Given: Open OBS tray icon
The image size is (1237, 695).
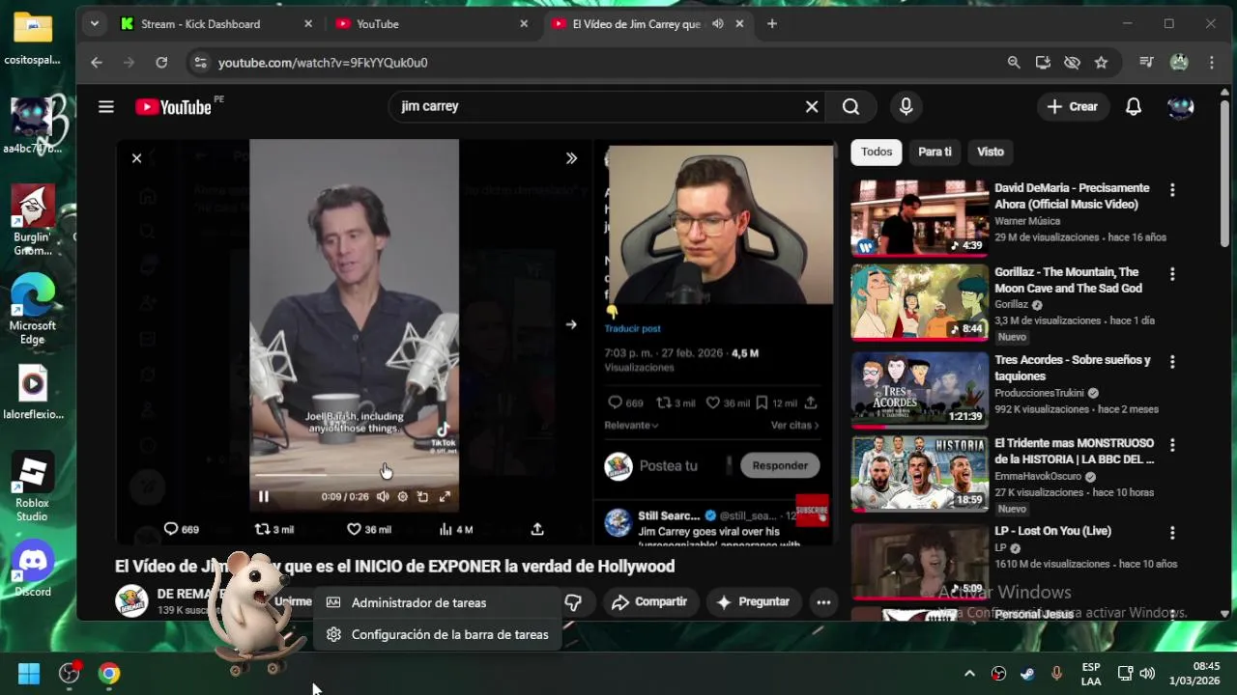Looking at the screenshot, I should [x=999, y=674].
